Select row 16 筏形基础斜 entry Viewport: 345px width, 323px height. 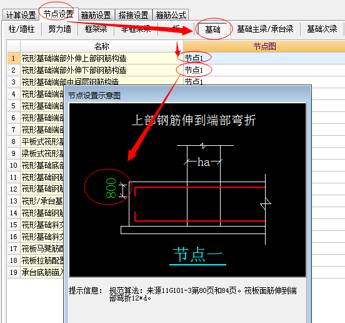42,237
